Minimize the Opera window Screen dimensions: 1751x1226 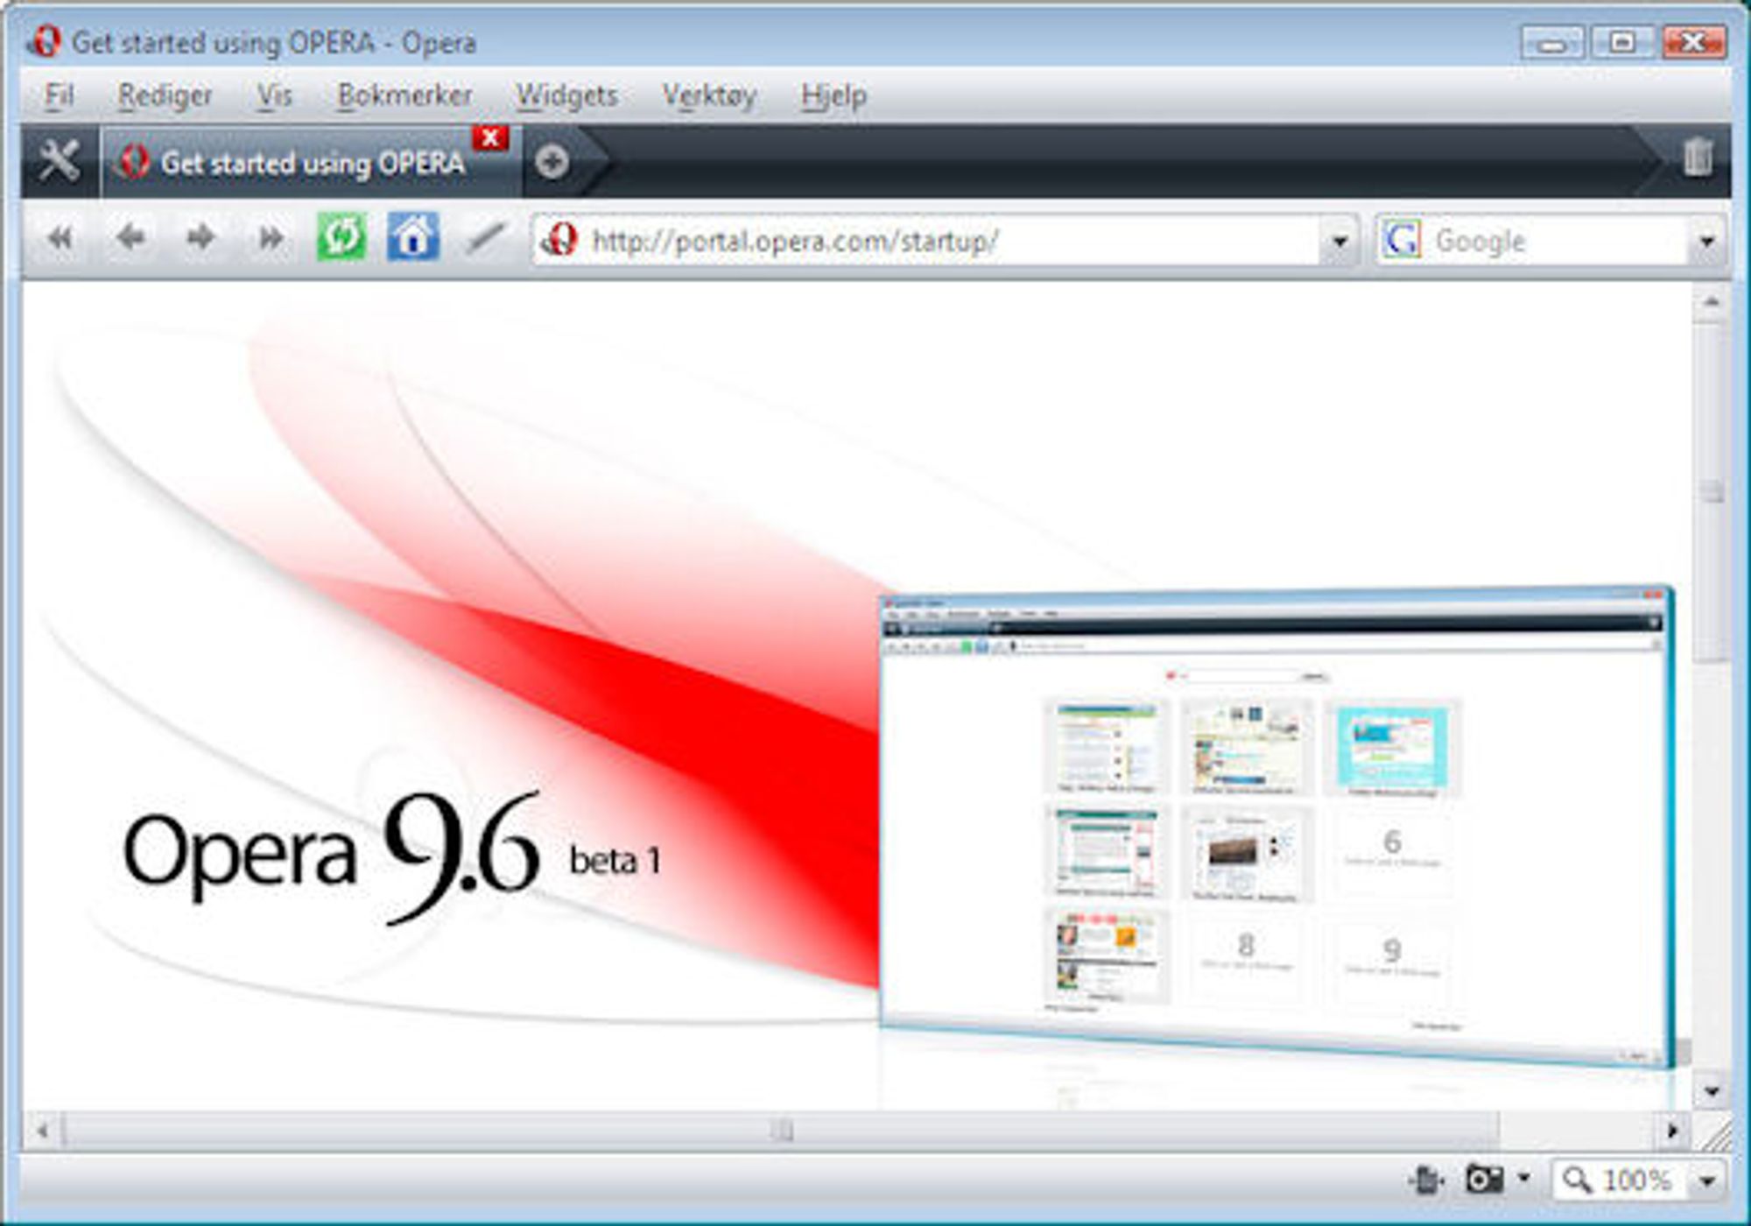1551,43
